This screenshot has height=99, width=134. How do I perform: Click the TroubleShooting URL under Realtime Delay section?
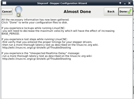(37, 59)
